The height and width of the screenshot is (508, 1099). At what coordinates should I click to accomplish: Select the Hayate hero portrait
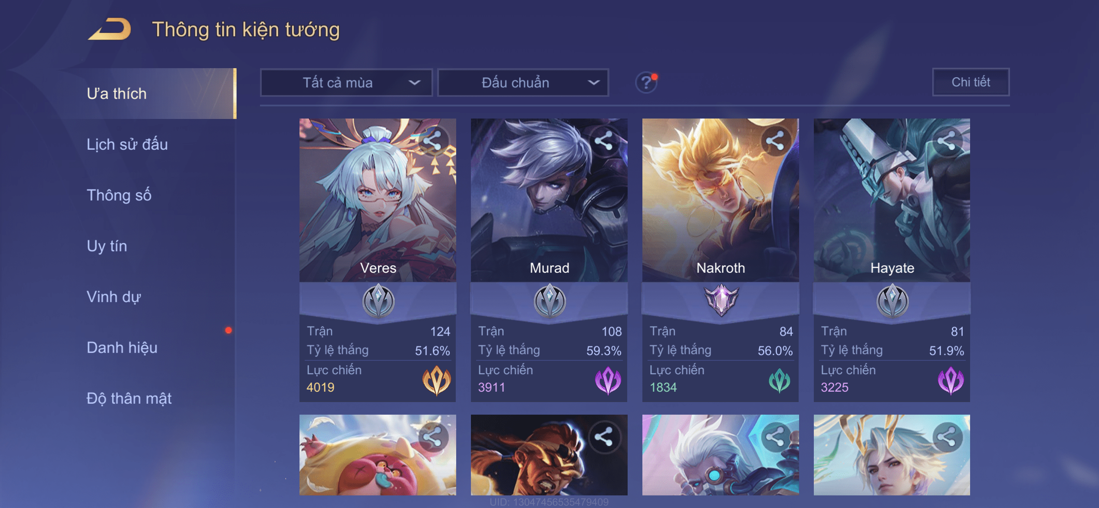pyautogui.click(x=892, y=200)
